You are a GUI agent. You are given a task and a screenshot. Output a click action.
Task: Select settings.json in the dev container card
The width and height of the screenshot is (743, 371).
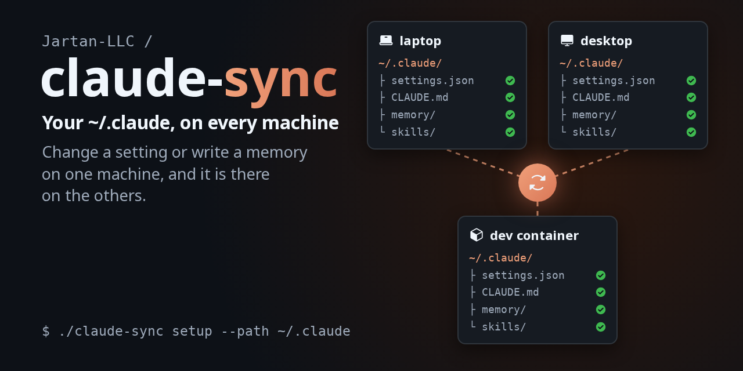point(523,275)
